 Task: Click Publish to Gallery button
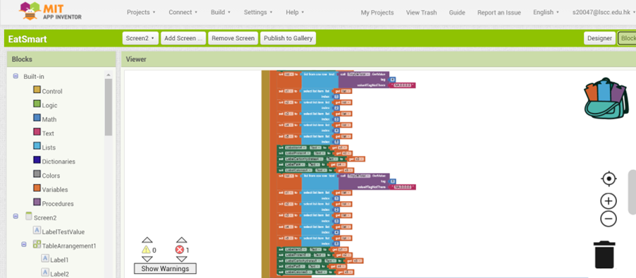[288, 38]
